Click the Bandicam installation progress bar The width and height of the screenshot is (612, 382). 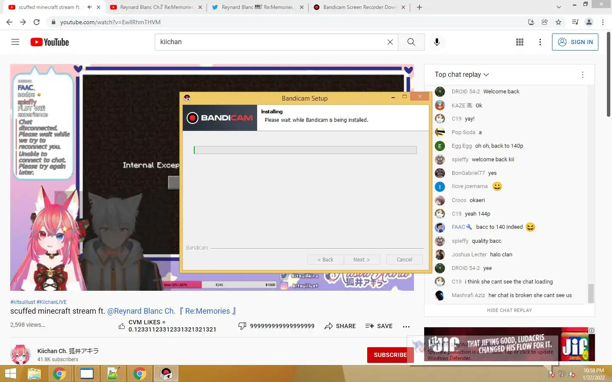click(x=305, y=150)
